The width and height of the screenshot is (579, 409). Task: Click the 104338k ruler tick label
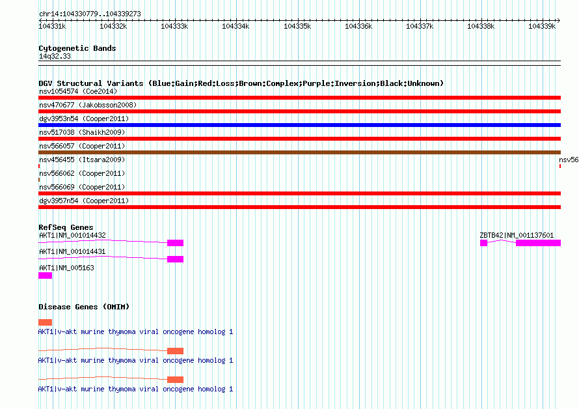(x=481, y=26)
